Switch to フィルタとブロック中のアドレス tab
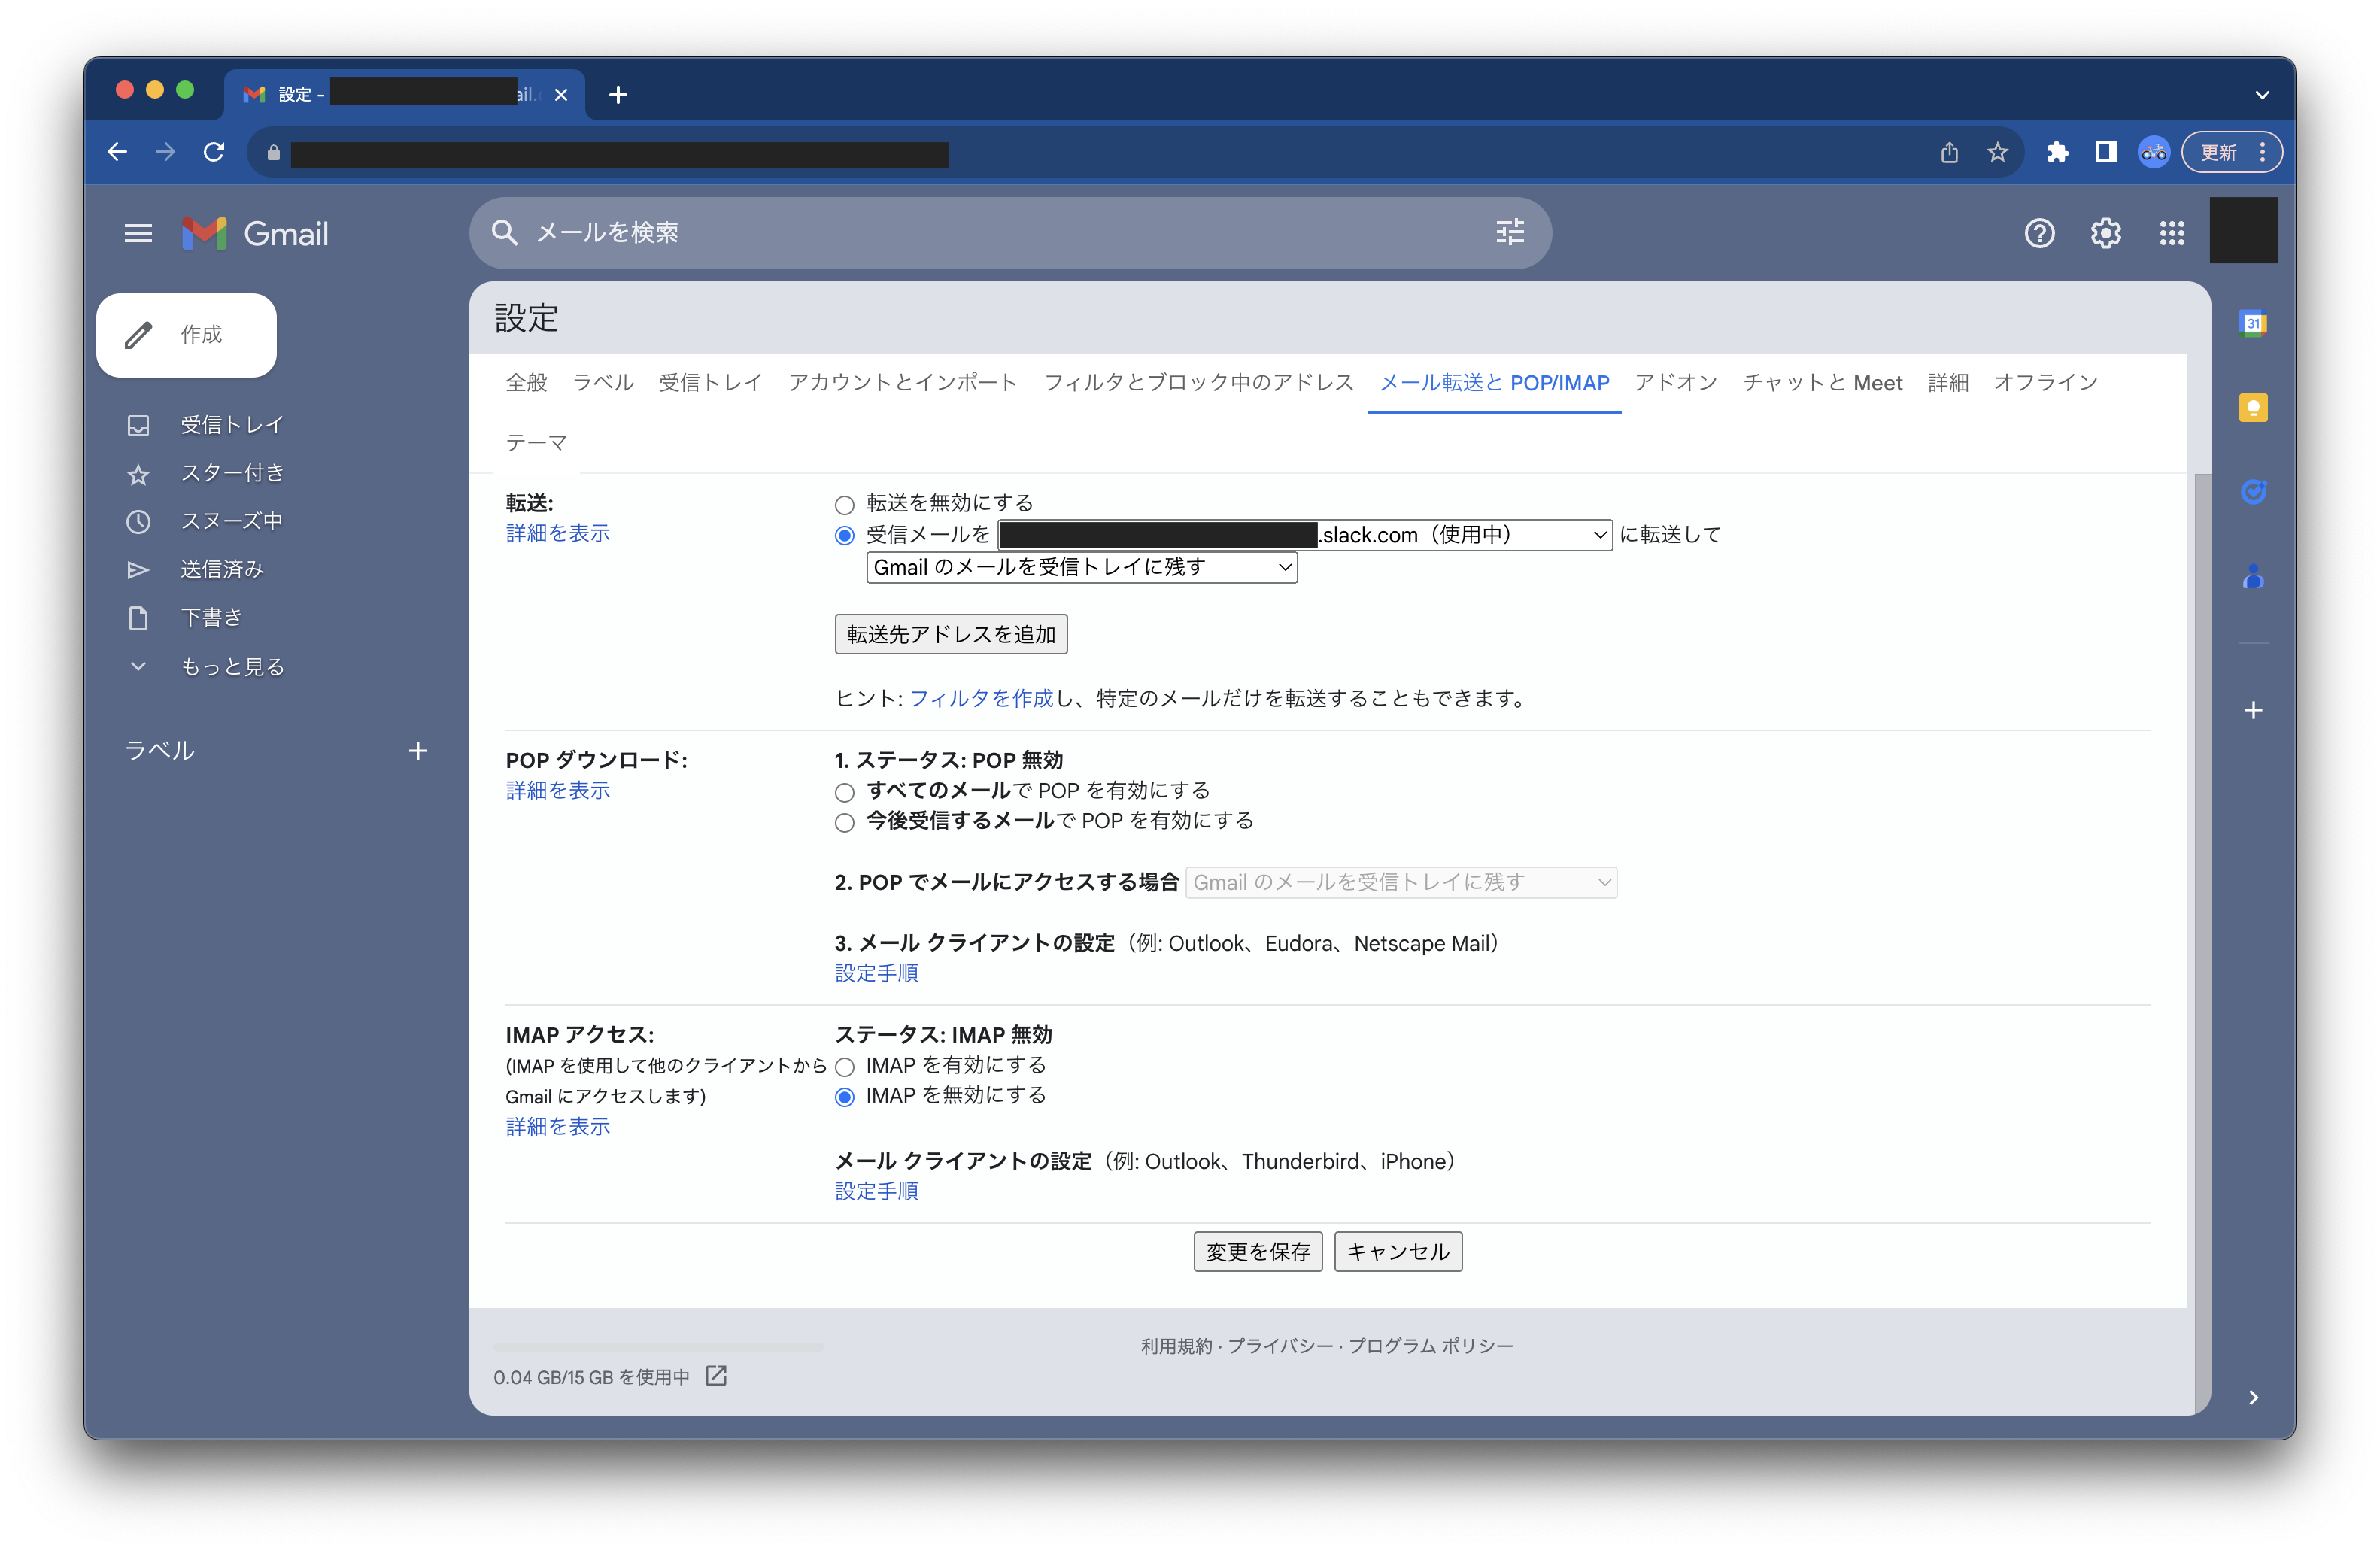 pos(1198,383)
